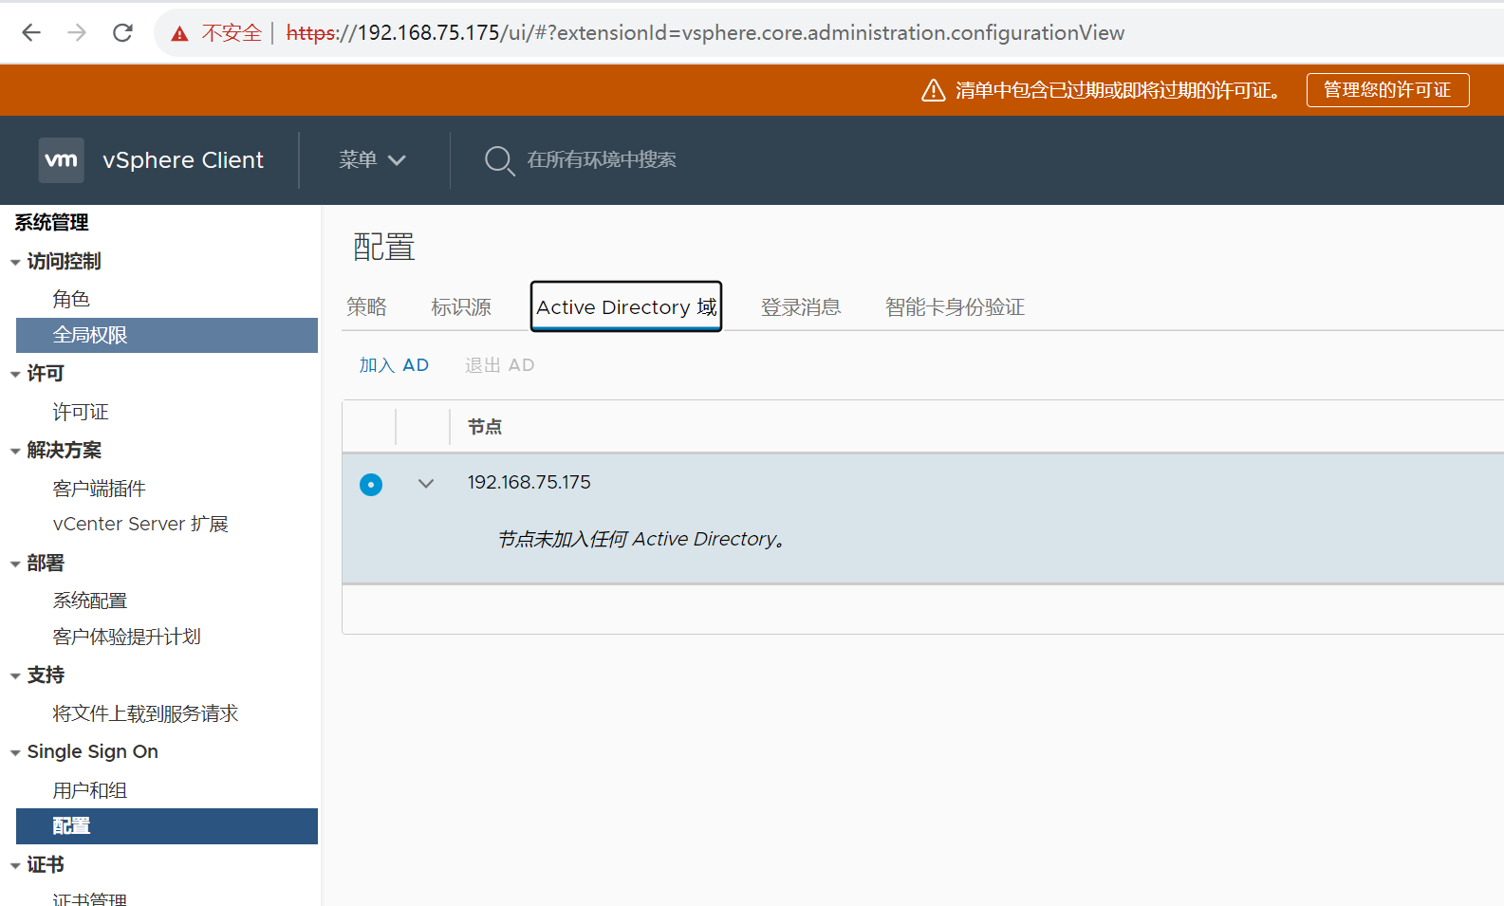Screen dimensions: 1504x906
Task: Open 客户体验提升计划 in sidebar
Action: click(x=126, y=637)
